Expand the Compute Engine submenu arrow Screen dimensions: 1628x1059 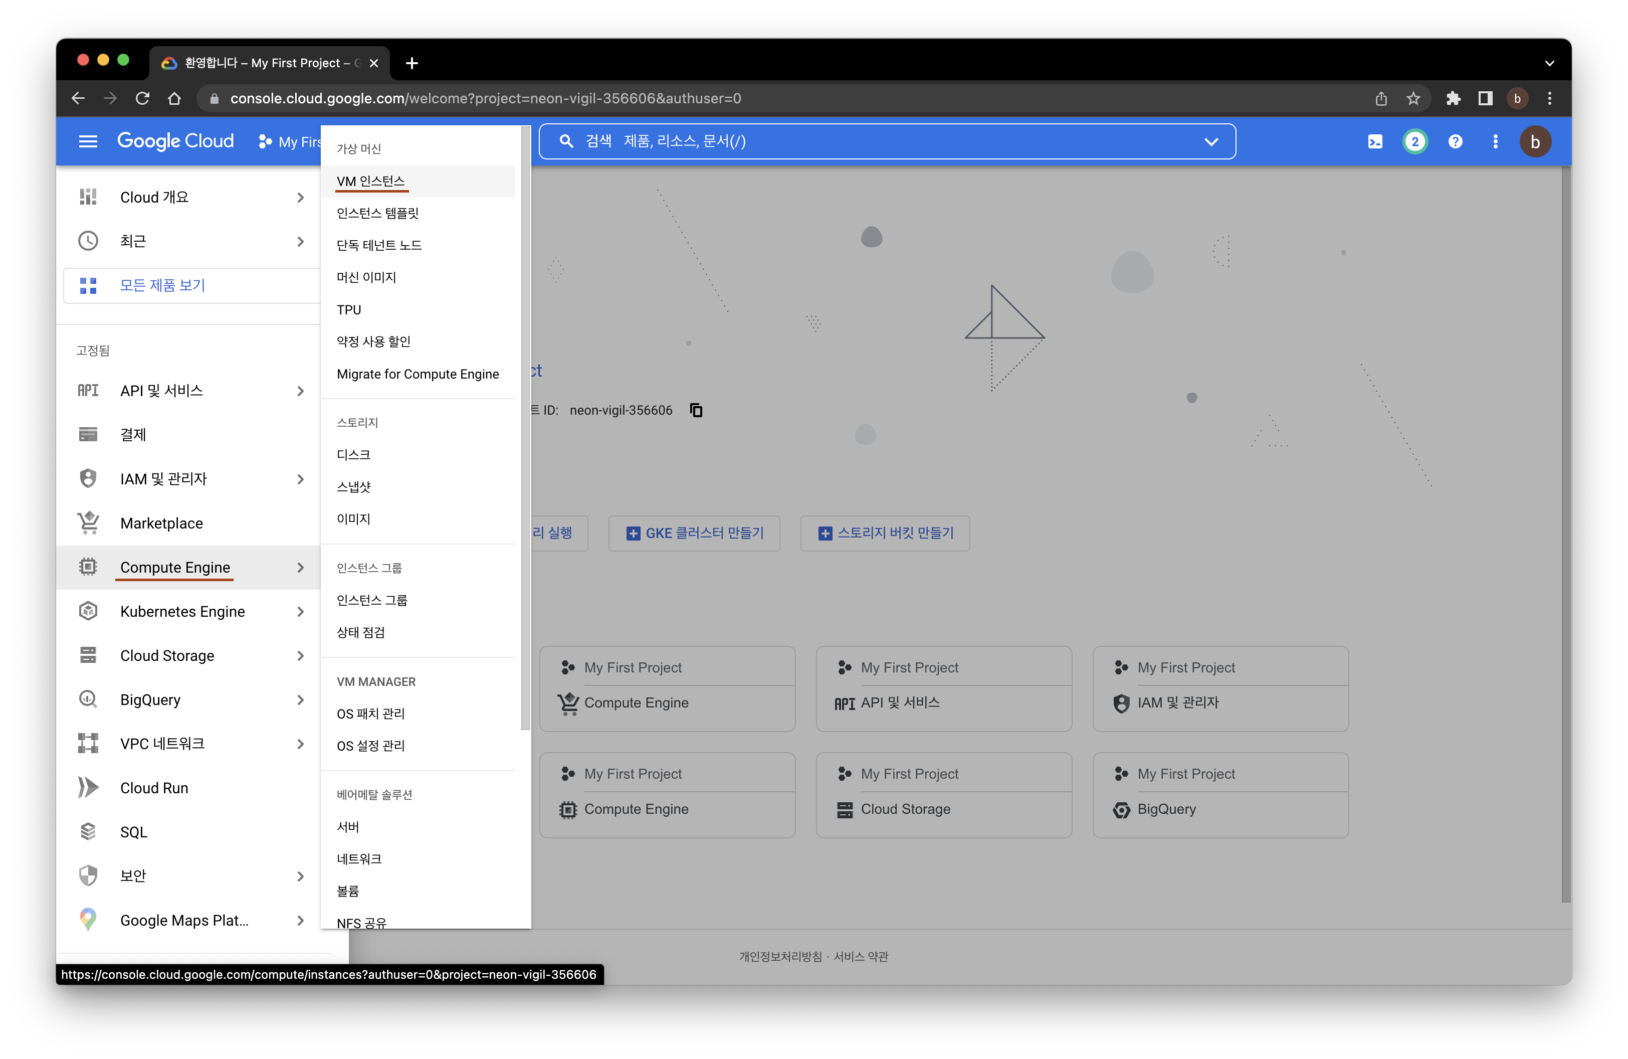300,567
